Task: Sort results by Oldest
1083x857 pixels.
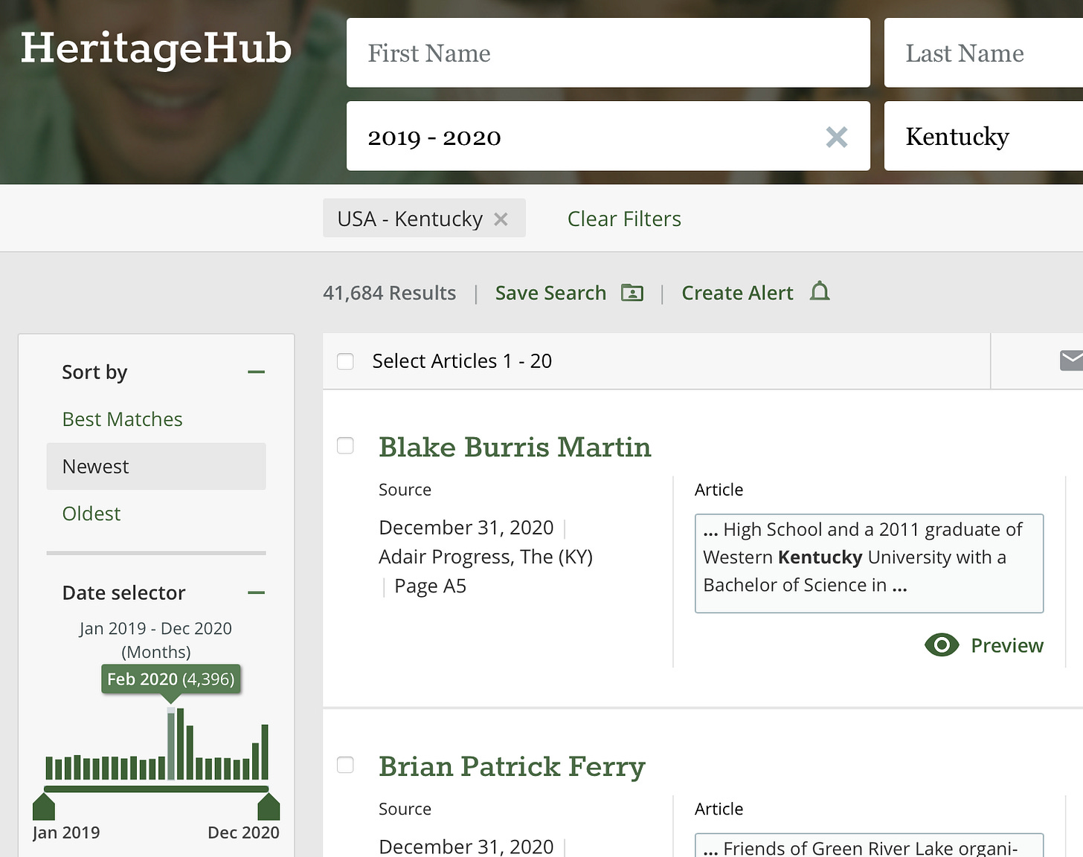Action: [x=91, y=514]
